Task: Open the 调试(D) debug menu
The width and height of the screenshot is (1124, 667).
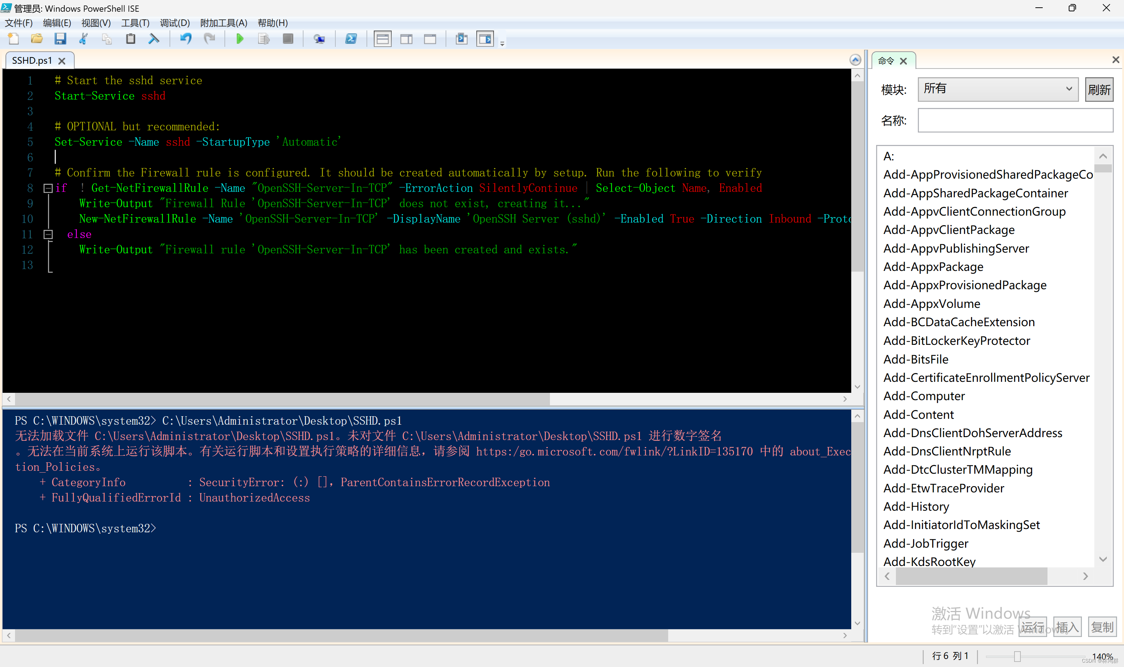Action: tap(174, 23)
